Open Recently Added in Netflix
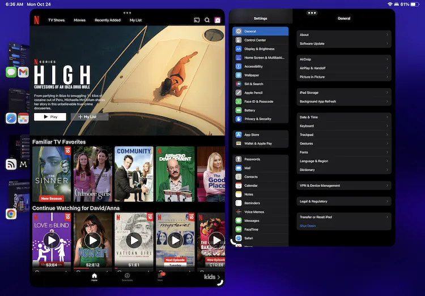The width and height of the screenshot is (425, 296). coord(108,20)
